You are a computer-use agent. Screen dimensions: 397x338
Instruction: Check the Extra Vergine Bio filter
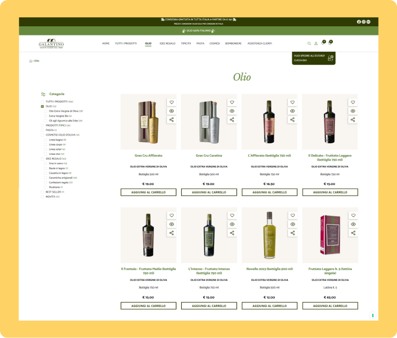click(45, 116)
